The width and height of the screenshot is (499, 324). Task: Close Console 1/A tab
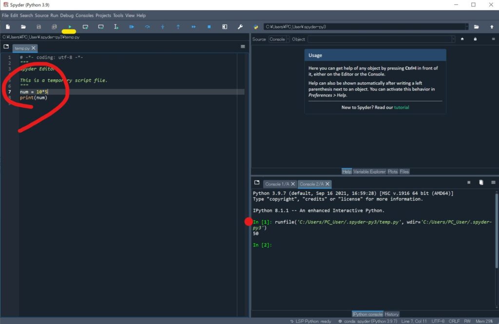[293, 184]
